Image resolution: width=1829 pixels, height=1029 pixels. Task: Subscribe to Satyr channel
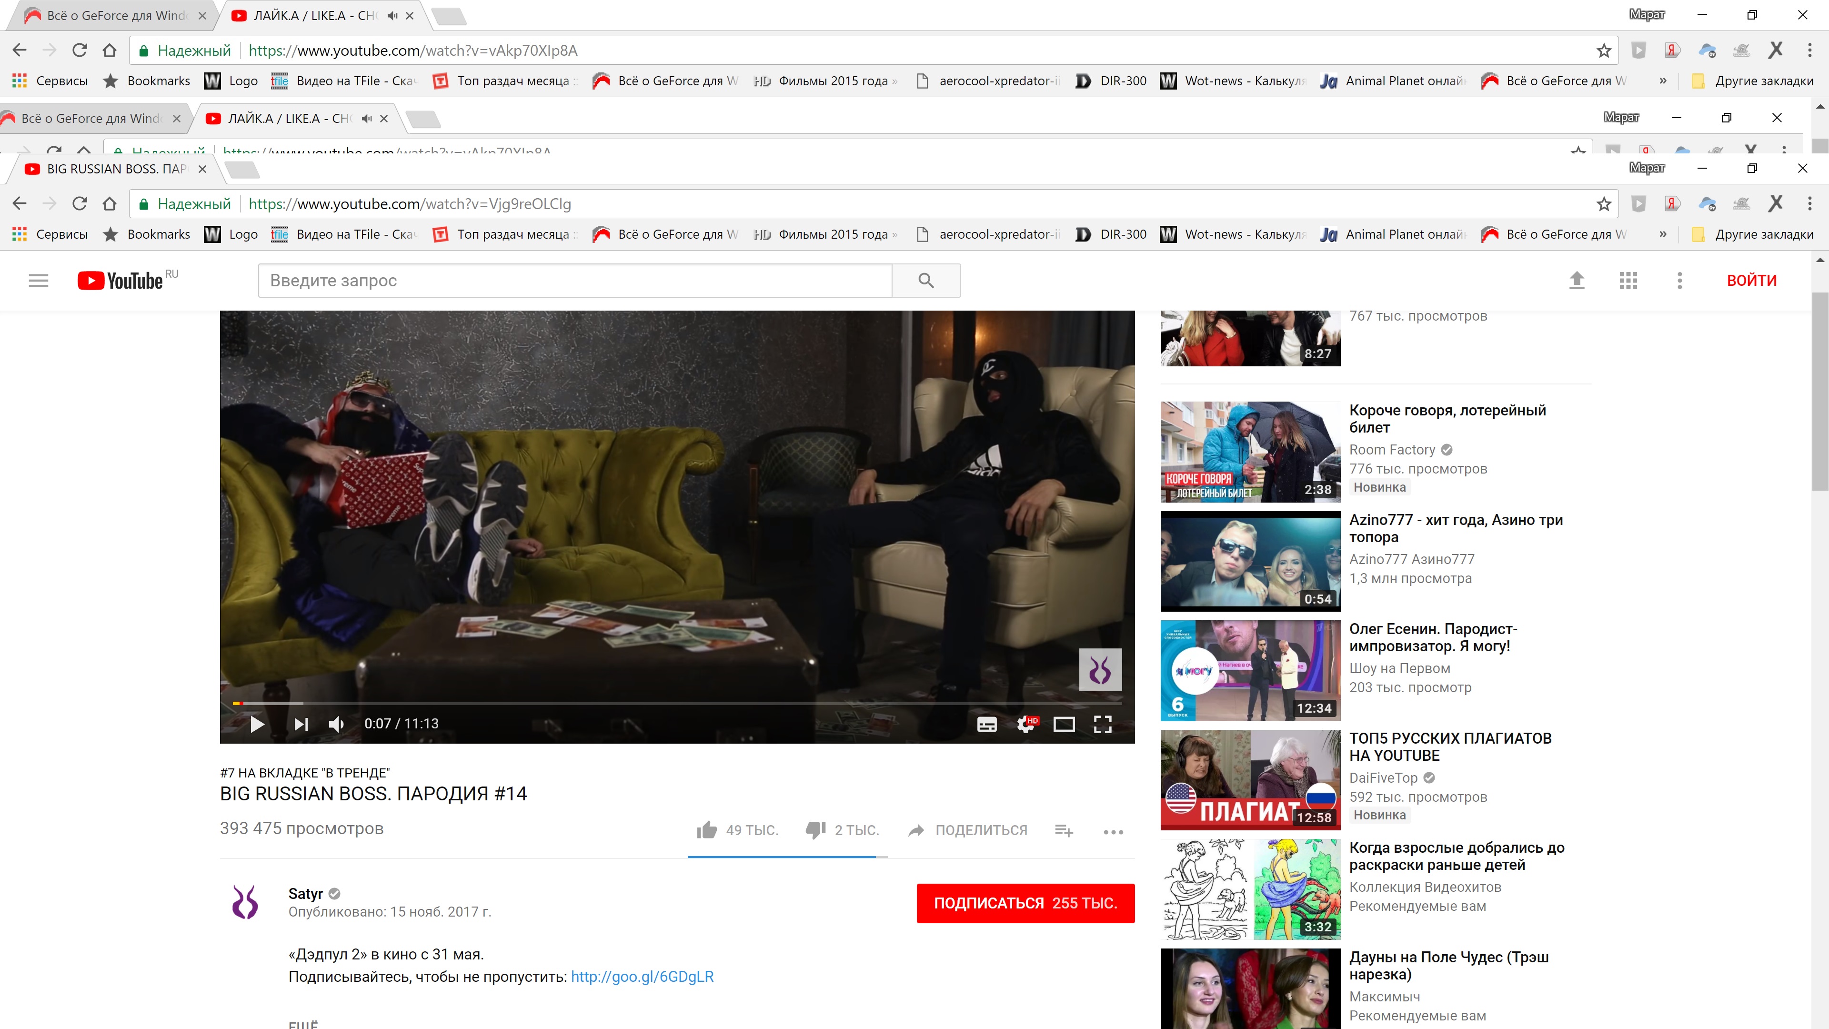1025,903
